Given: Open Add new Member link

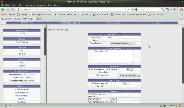Looking at the screenshot, I should pyautogui.click(x=22, y=89).
